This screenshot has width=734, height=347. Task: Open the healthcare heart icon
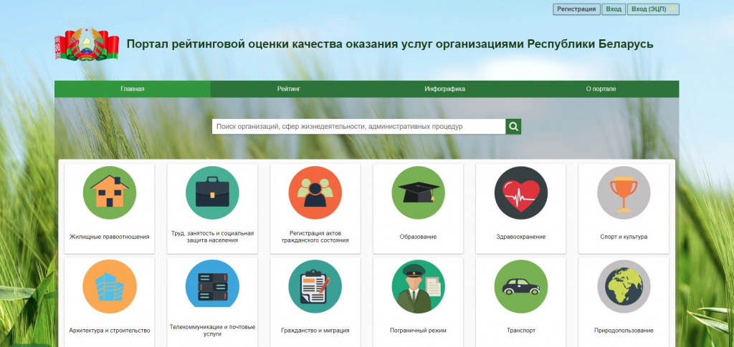point(520,192)
